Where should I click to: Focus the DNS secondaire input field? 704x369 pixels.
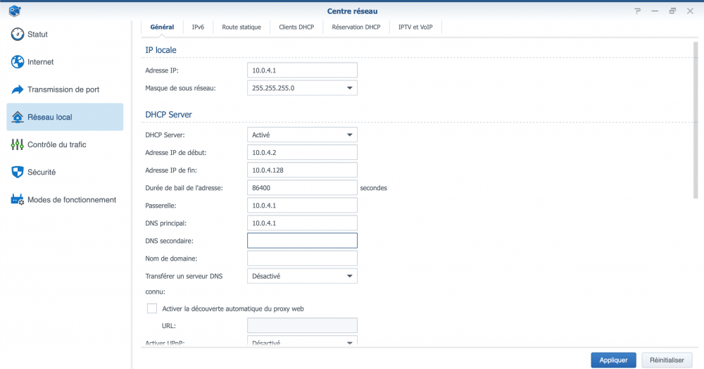point(302,241)
